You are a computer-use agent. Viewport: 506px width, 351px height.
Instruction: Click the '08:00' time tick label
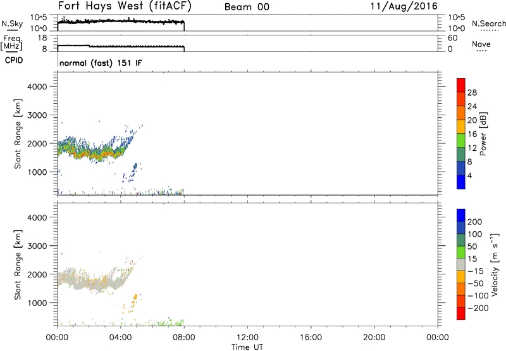(x=184, y=338)
